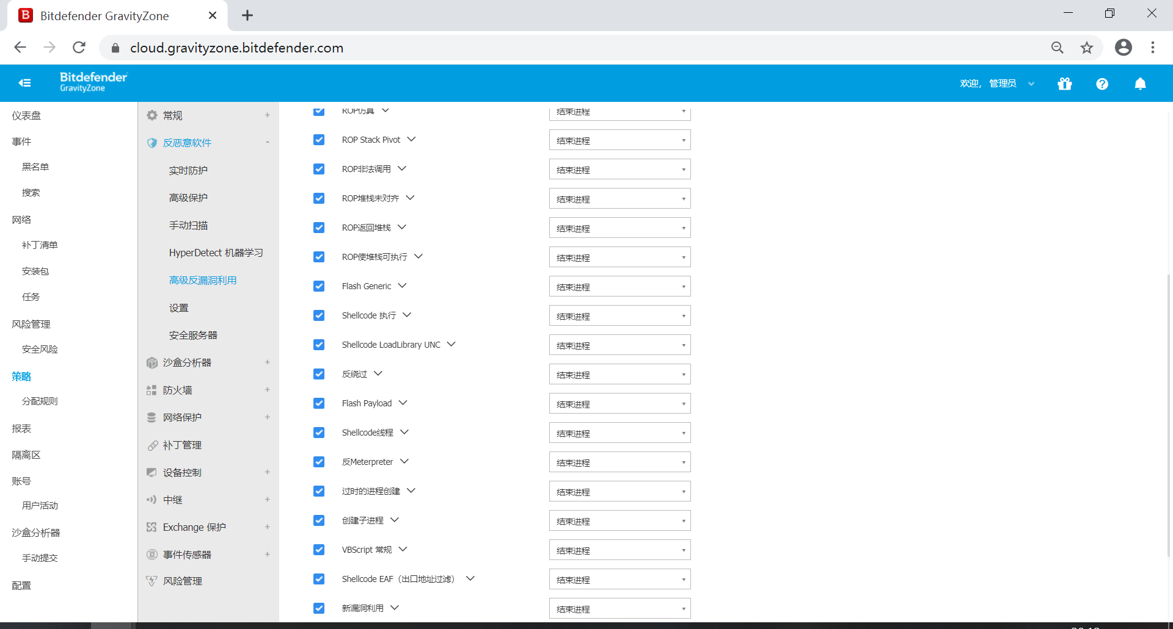1173x629 pixels.
Task: Uncheck the ROP非法调用 checkbox
Action: click(319, 169)
